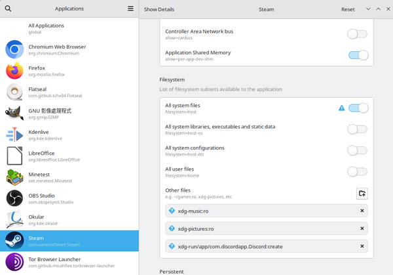
Task: Click the Reset button
Action: coord(348,10)
